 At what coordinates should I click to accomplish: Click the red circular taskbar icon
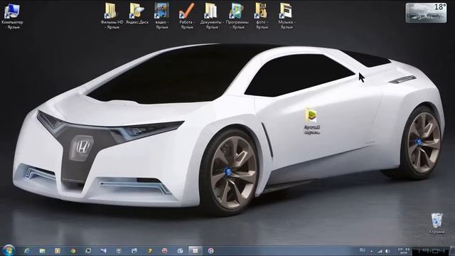coord(164,250)
